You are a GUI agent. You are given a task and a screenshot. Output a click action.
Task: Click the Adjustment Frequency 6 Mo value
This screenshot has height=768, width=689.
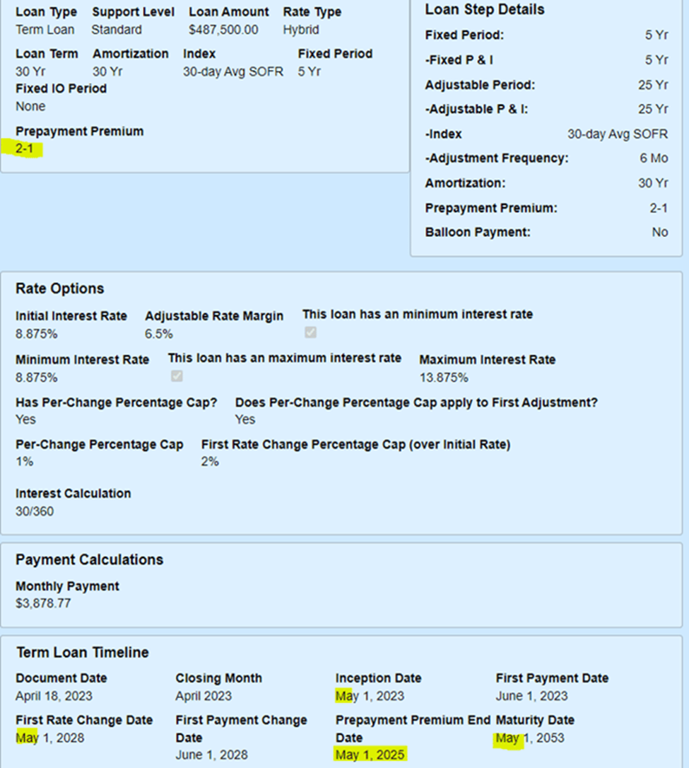[x=654, y=158]
